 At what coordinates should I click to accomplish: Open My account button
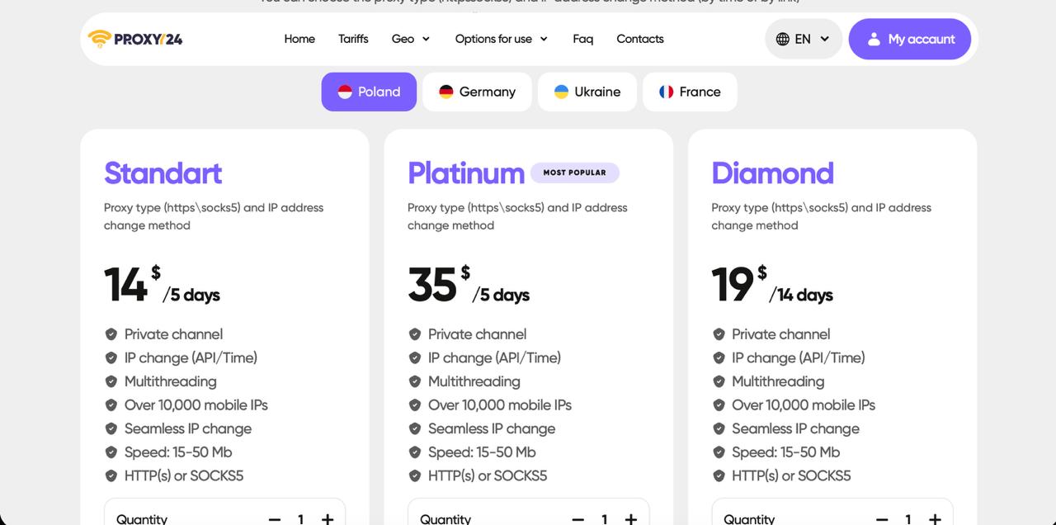(909, 39)
